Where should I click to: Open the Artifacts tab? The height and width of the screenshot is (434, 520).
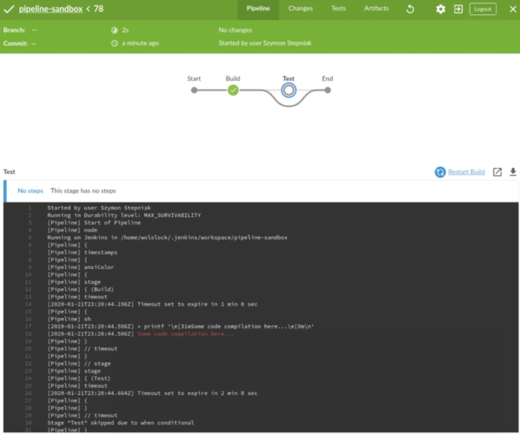click(376, 9)
